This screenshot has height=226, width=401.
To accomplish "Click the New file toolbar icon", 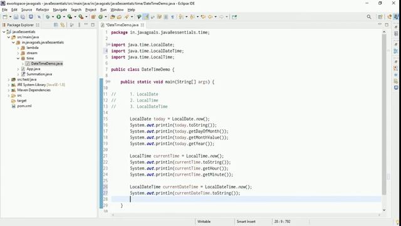I will pos(5,17).
